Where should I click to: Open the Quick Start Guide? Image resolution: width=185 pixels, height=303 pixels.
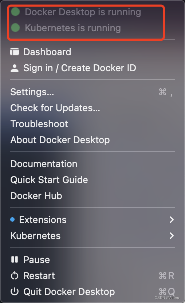pyautogui.click(x=49, y=180)
